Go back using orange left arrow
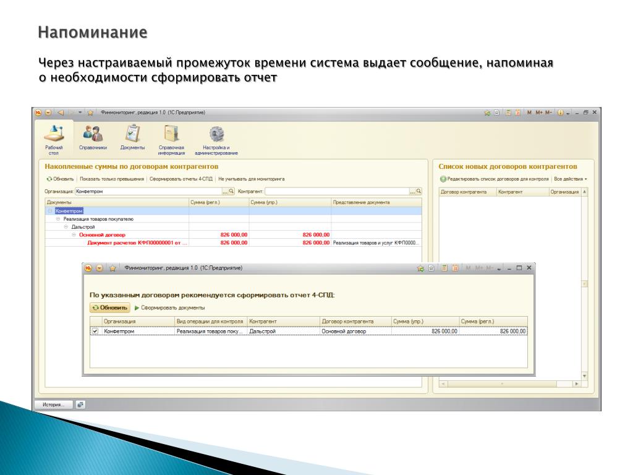633x475 pixels. (x=61, y=113)
